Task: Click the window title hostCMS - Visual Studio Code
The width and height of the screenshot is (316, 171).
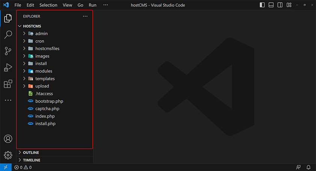Action: [158, 5]
